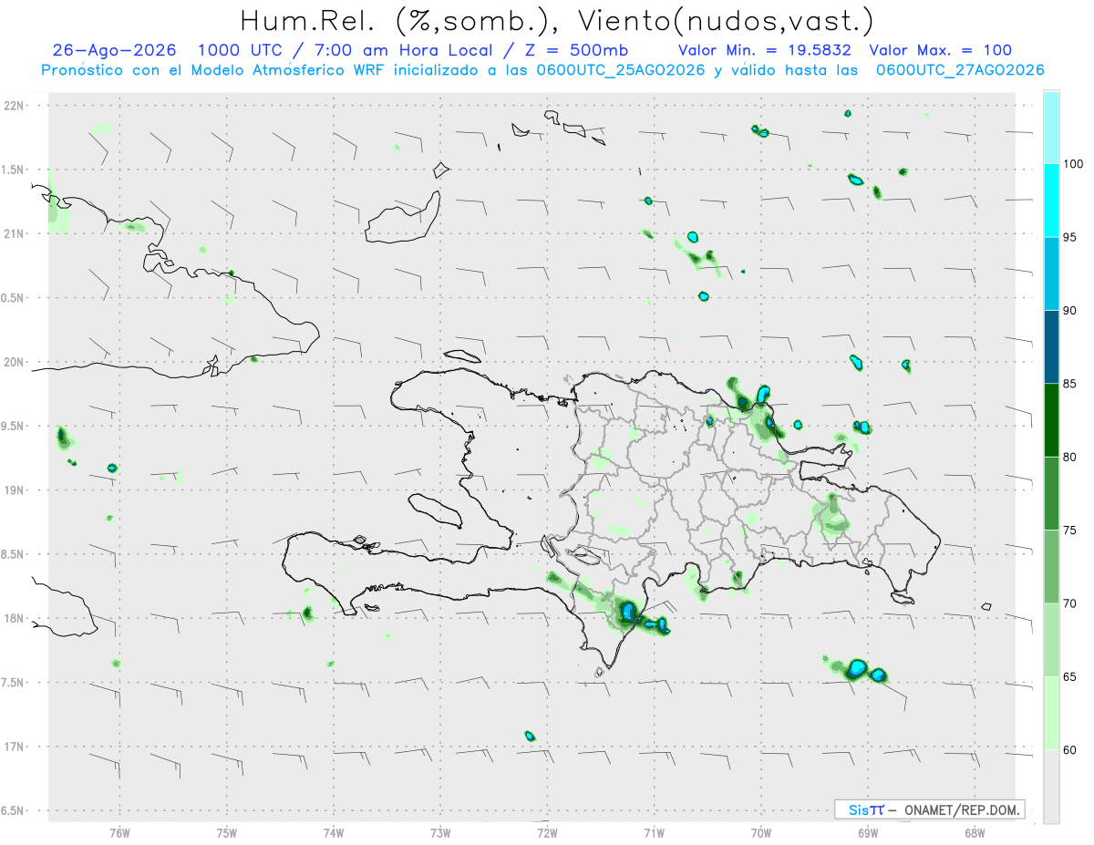Select the '21N' latitude label
1094x845 pixels.
point(15,233)
